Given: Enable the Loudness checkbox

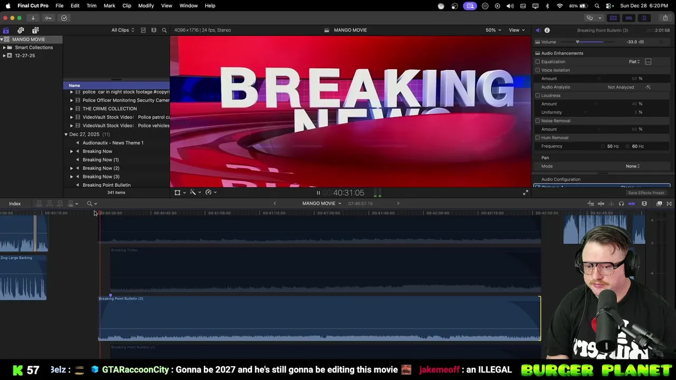Looking at the screenshot, I should pyautogui.click(x=538, y=96).
